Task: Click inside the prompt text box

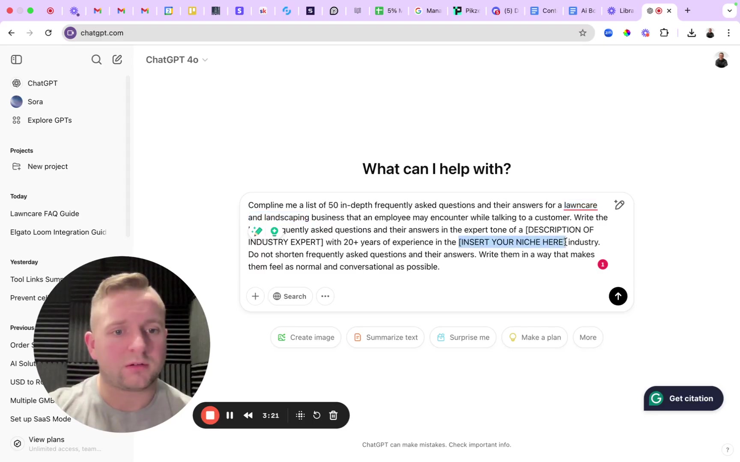Action: coord(428,236)
